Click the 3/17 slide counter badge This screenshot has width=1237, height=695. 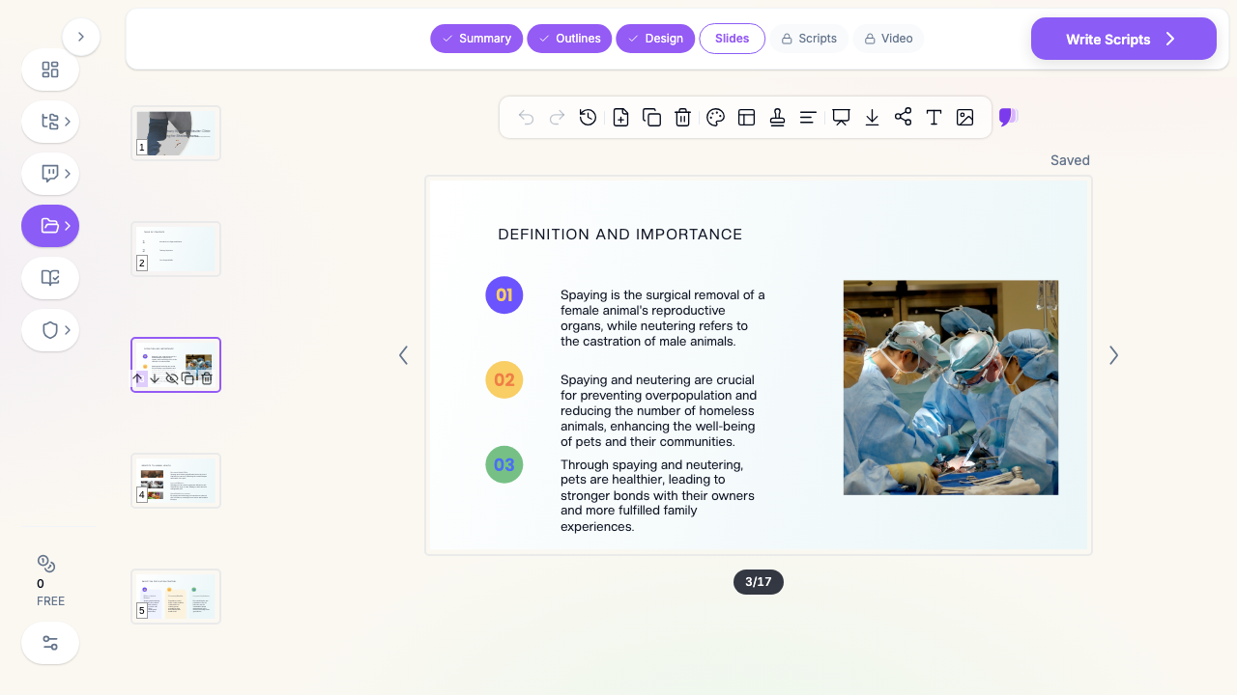coord(759,582)
